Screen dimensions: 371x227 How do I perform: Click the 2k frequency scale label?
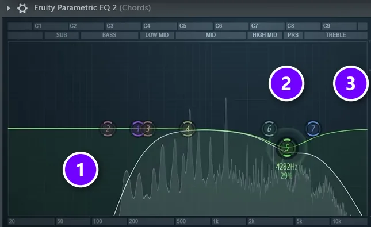click(x=251, y=221)
